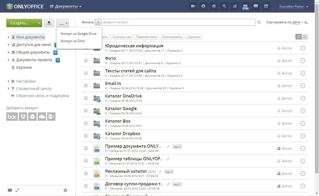Open Справочный центр
The image size is (319, 196).
34,89
